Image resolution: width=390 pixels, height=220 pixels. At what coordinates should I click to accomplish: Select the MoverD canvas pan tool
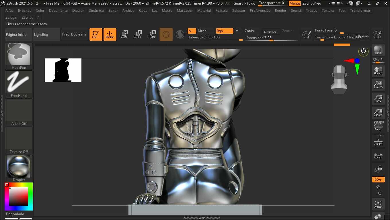point(378,70)
